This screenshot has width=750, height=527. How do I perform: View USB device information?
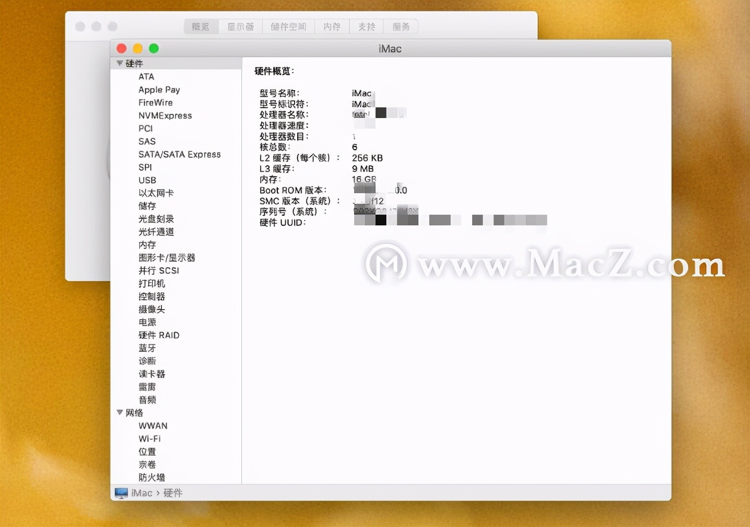tap(147, 180)
